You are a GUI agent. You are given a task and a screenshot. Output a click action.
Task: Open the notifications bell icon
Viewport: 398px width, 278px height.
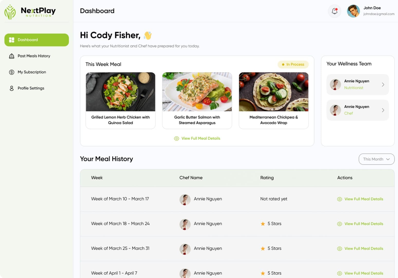tap(334, 11)
